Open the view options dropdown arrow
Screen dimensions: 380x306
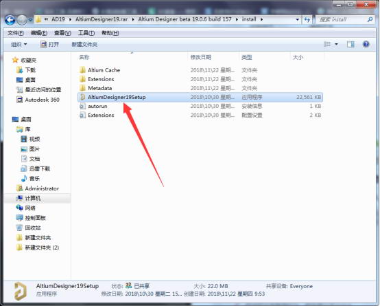click(x=336, y=44)
